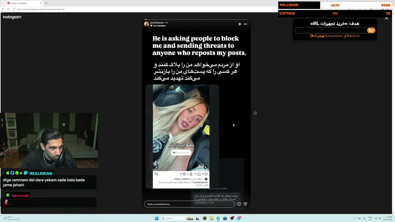Click the embedded post's bookmark icon
395x222 pixels.
tap(156, 174)
